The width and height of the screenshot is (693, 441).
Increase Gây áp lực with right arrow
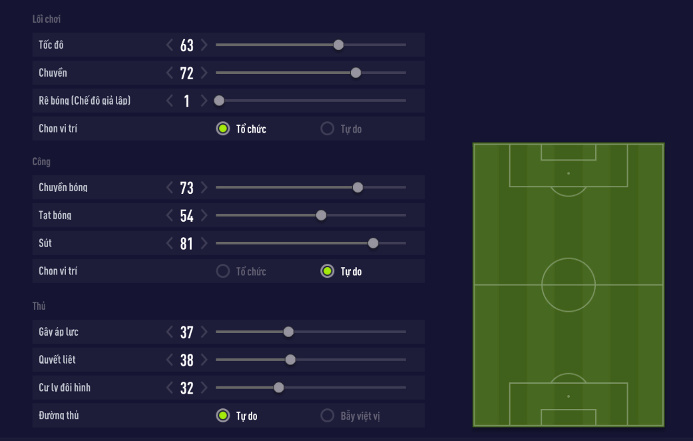tap(204, 332)
